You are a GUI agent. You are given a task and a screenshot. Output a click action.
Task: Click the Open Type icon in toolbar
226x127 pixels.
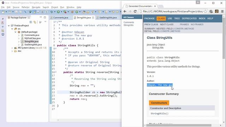84,12
